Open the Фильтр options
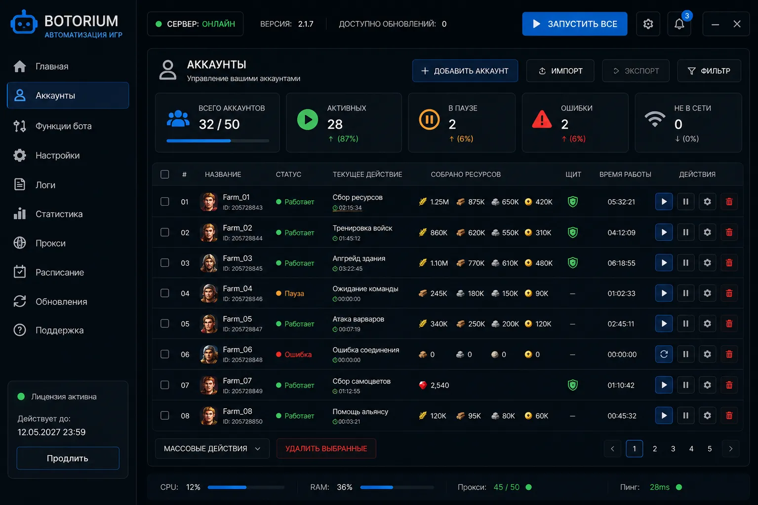This screenshot has height=505, width=758. pyautogui.click(x=709, y=71)
